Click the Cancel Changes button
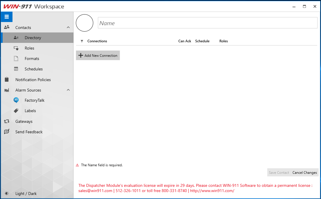This screenshot has width=321, height=199. (305, 172)
